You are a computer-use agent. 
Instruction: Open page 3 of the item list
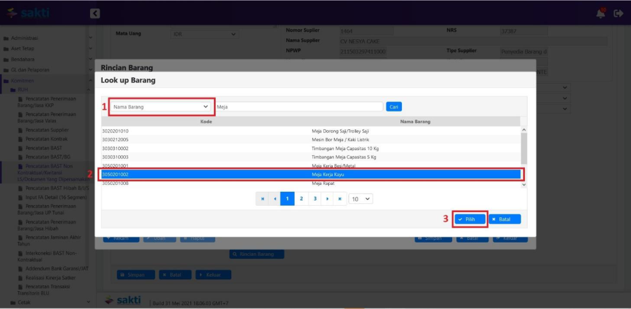(315, 199)
